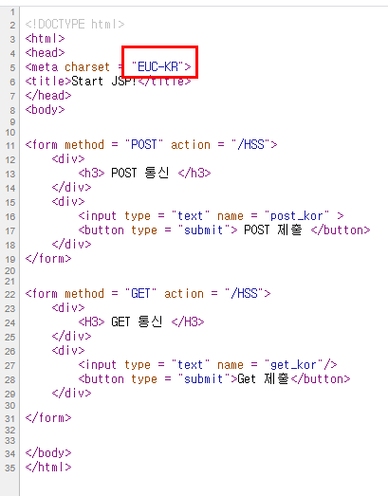Click the Get 제출 button text
The width and height of the screenshot is (388, 496).
coord(263,379)
